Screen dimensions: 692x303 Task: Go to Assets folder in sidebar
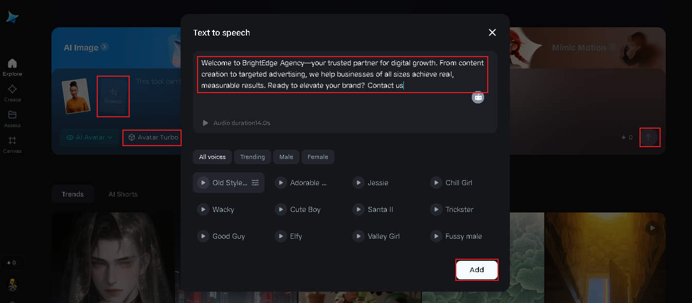[12, 118]
